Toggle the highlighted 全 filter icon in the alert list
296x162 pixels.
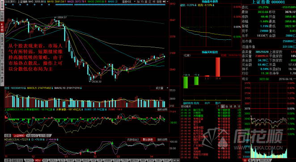coord(223,106)
